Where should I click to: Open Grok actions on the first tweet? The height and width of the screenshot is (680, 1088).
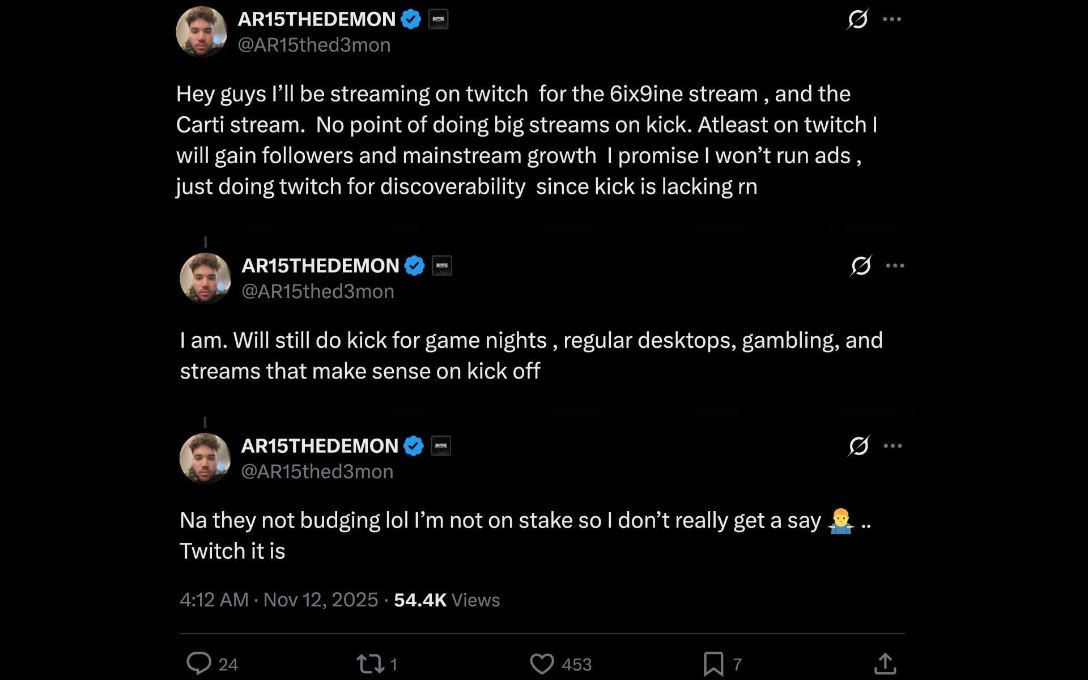[858, 19]
